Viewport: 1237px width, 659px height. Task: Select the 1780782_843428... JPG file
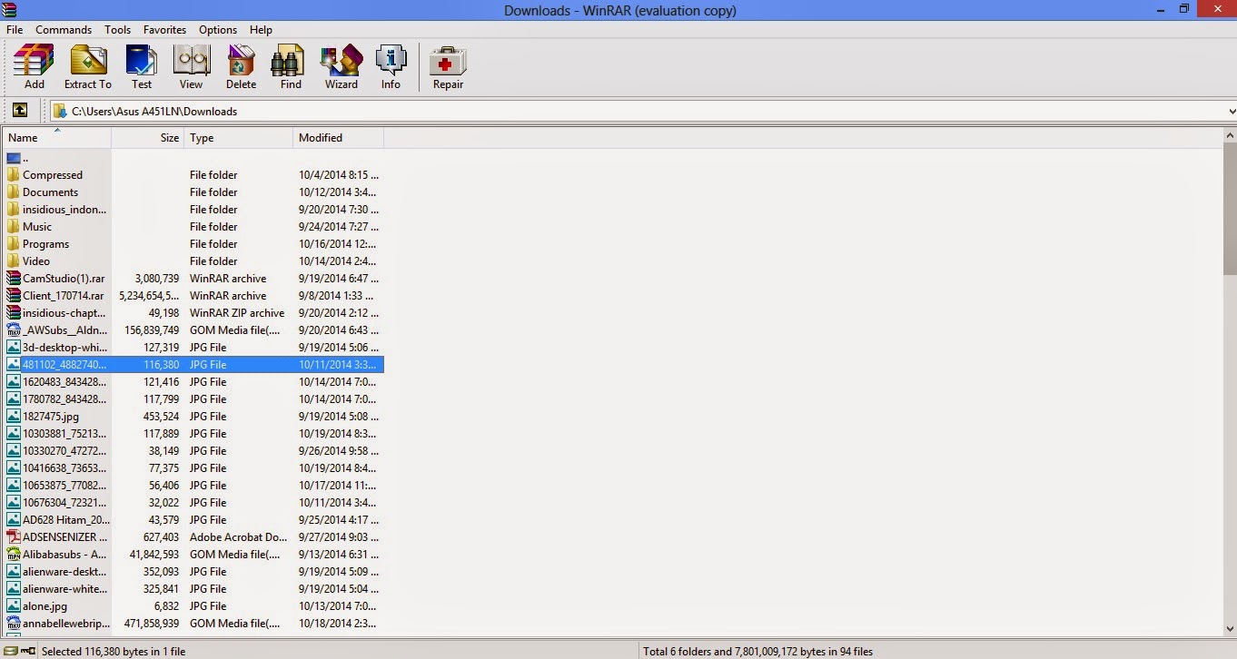click(193, 399)
